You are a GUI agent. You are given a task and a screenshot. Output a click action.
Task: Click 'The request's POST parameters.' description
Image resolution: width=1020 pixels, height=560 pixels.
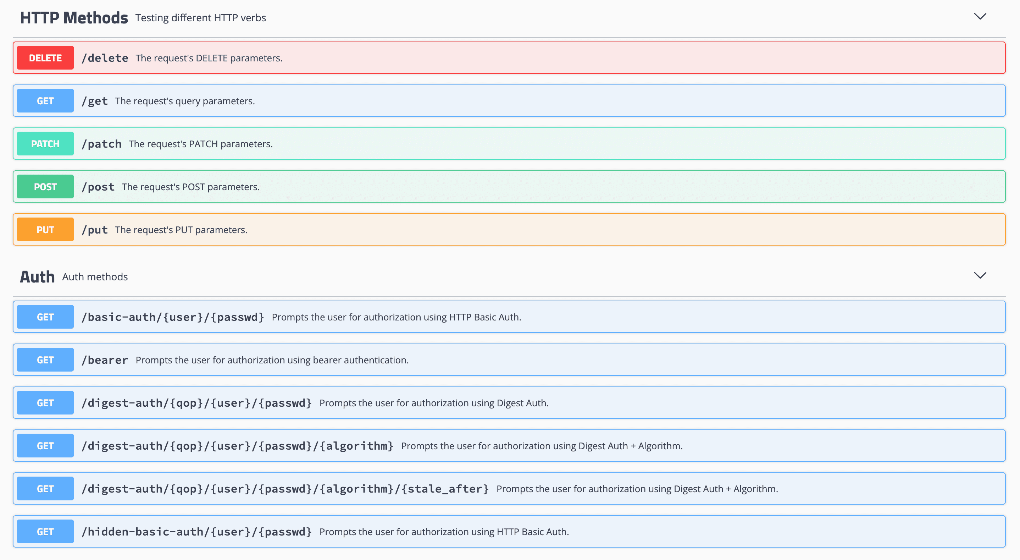(x=191, y=187)
